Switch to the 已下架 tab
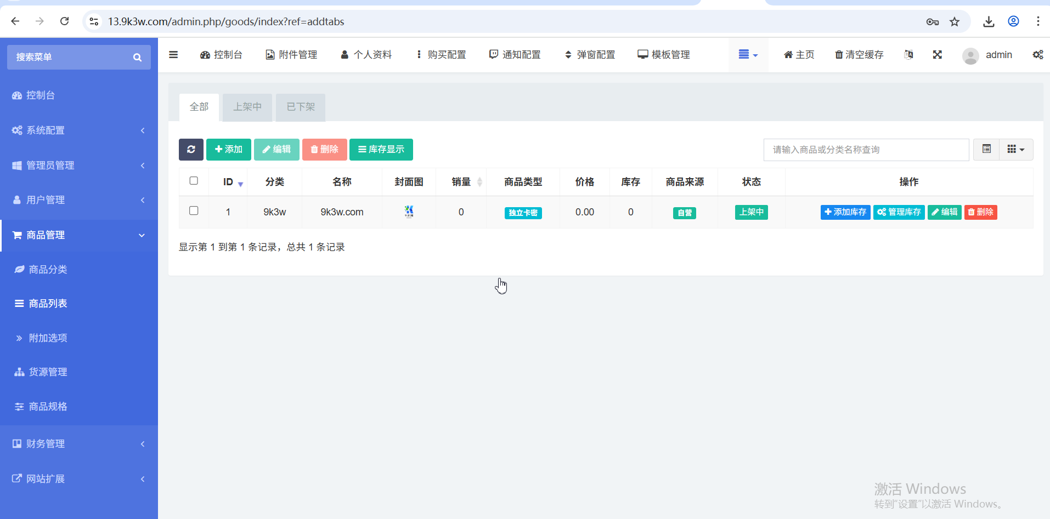Screen dimensions: 1050x519 pos(301,107)
